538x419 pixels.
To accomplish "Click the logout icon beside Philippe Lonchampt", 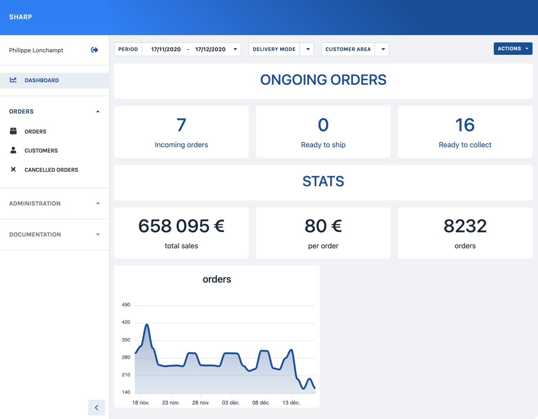I will point(95,50).
